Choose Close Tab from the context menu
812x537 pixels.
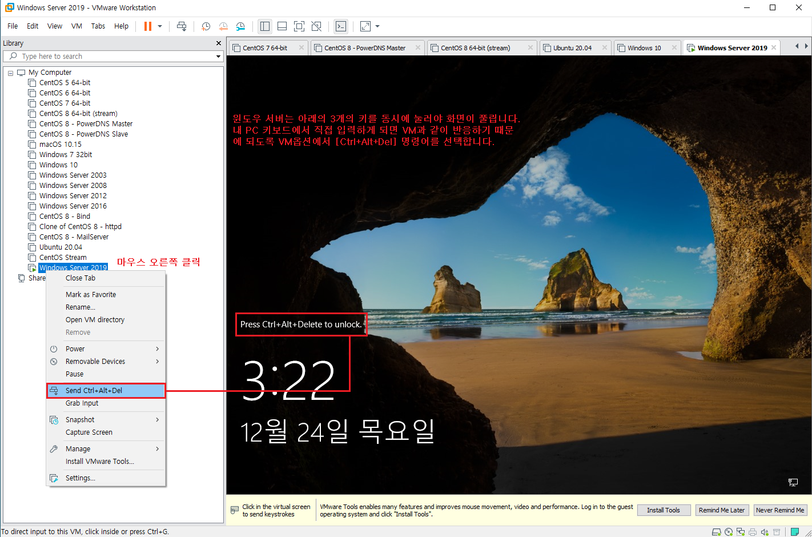click(106, 278)
